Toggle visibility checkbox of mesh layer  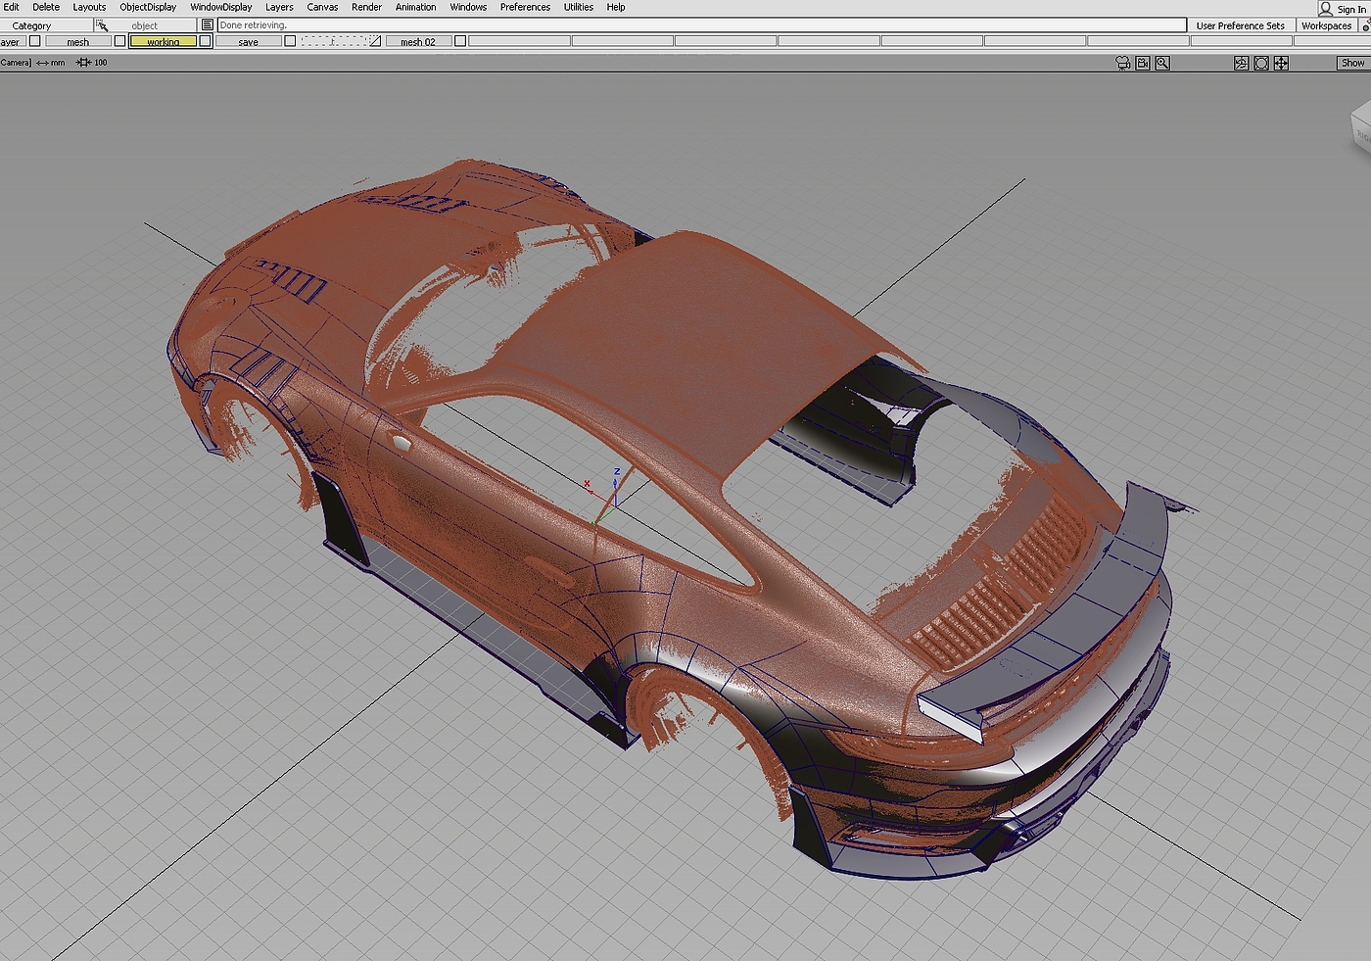119,41
